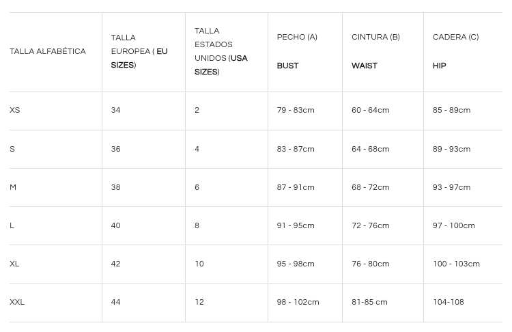The width and height of the screenshot is (512, 332).
Task: Click the PECHO (A) BUST header
Action: (297, 52)
